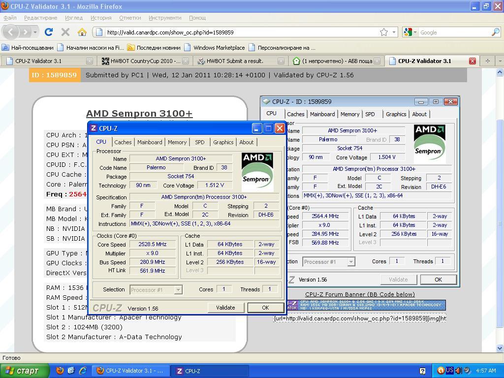Go to the Home page icon
Image resolution: width=504 pixels, height=378 pixels.
point(82,32)
